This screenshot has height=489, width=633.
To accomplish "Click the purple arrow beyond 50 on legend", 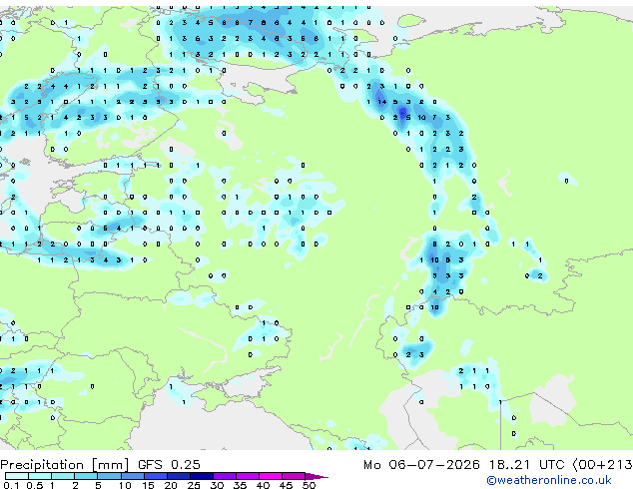I will pos(316,476).
